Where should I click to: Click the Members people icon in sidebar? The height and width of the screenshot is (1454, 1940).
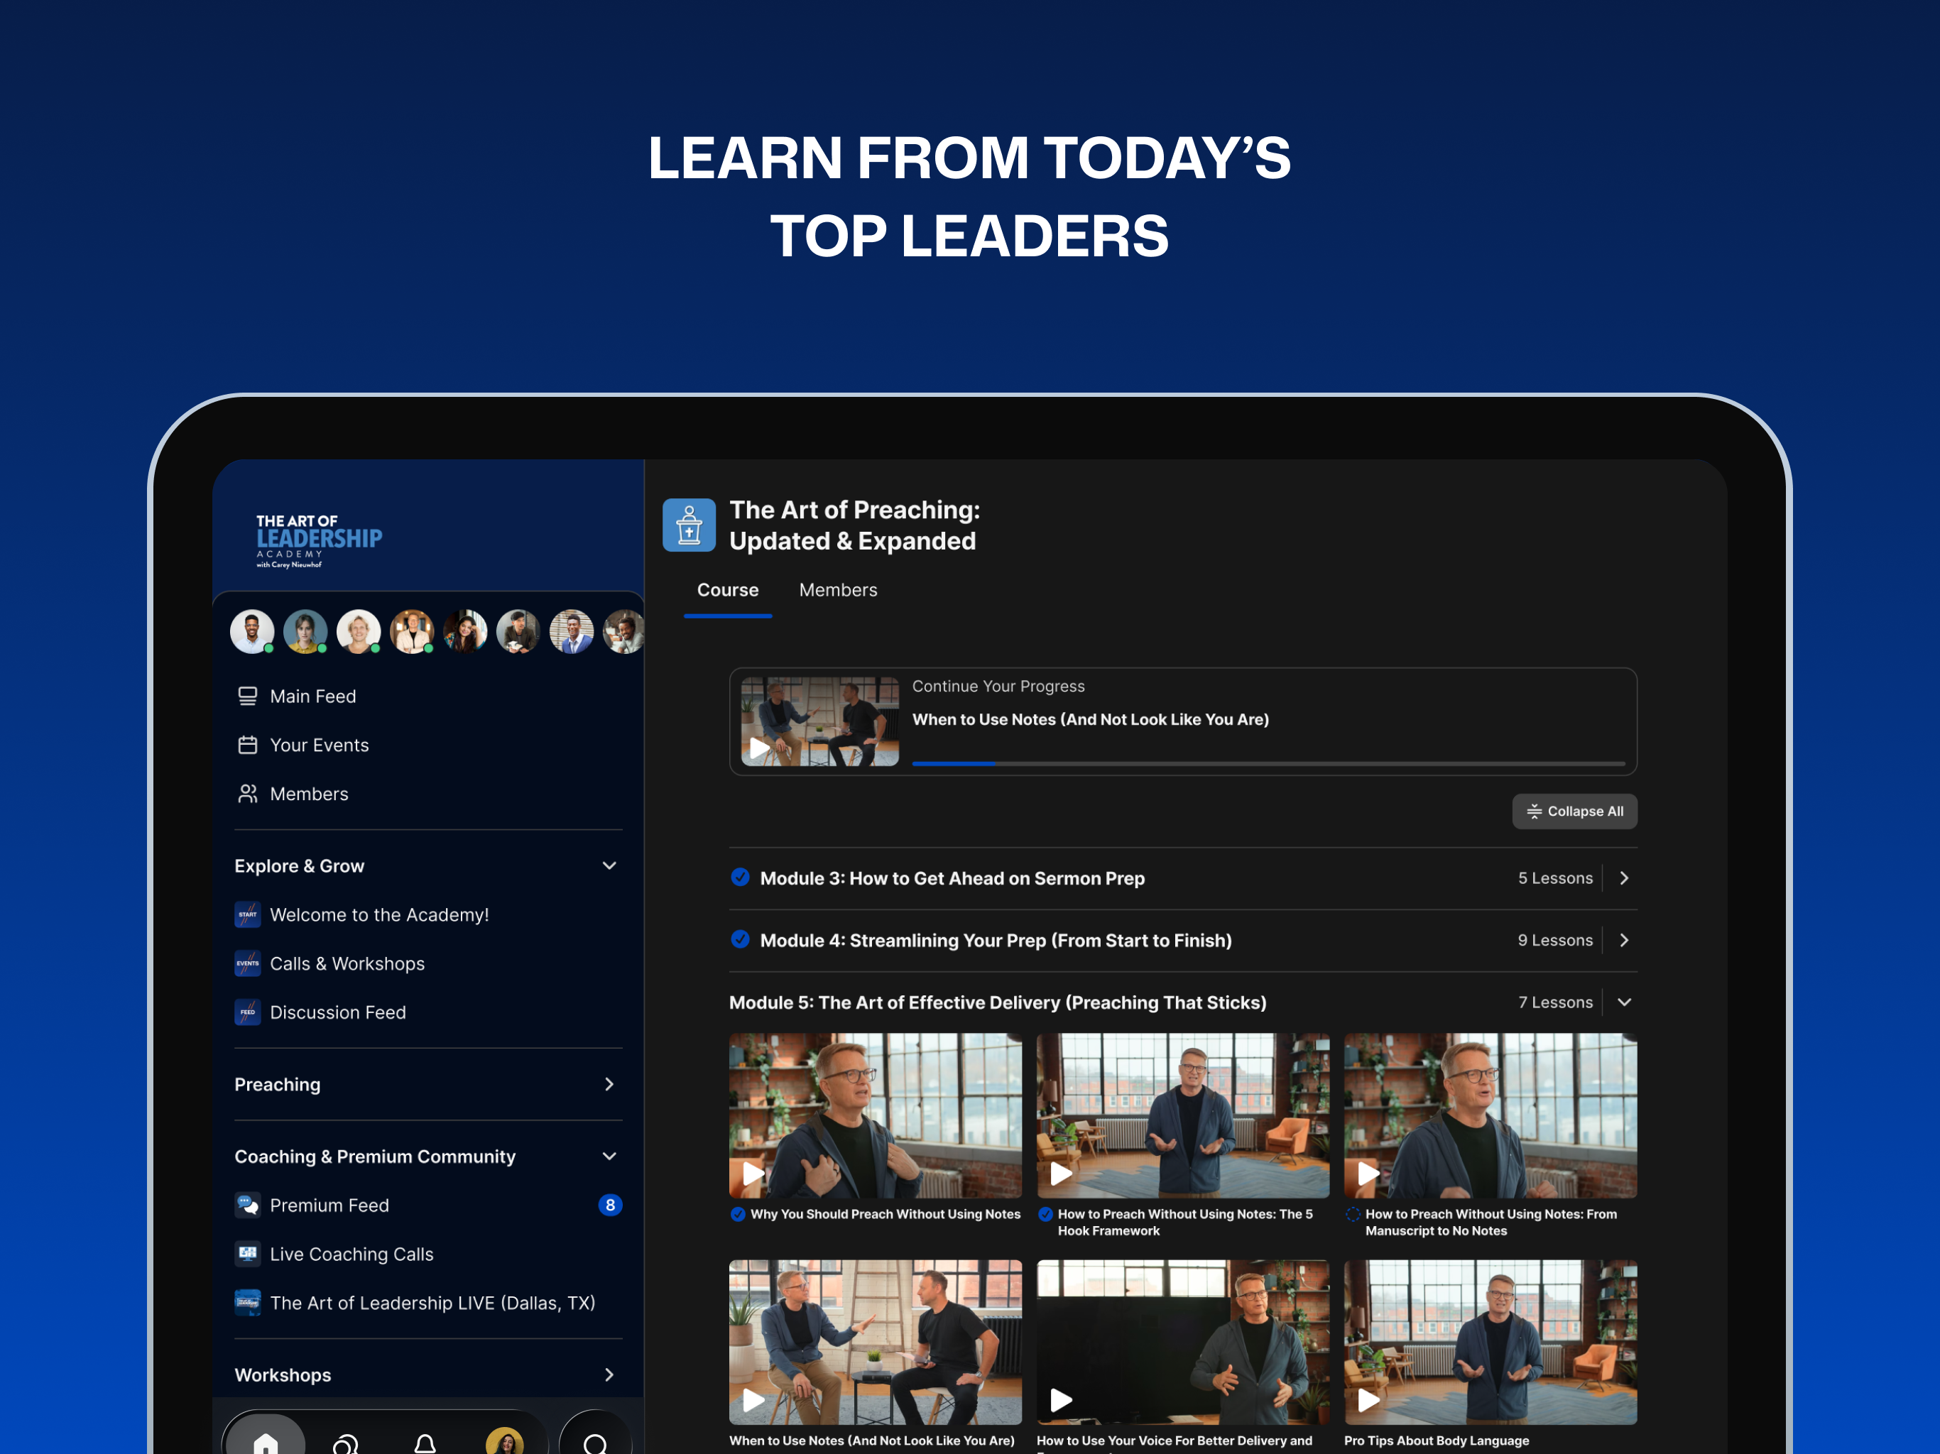pos(247,794)
